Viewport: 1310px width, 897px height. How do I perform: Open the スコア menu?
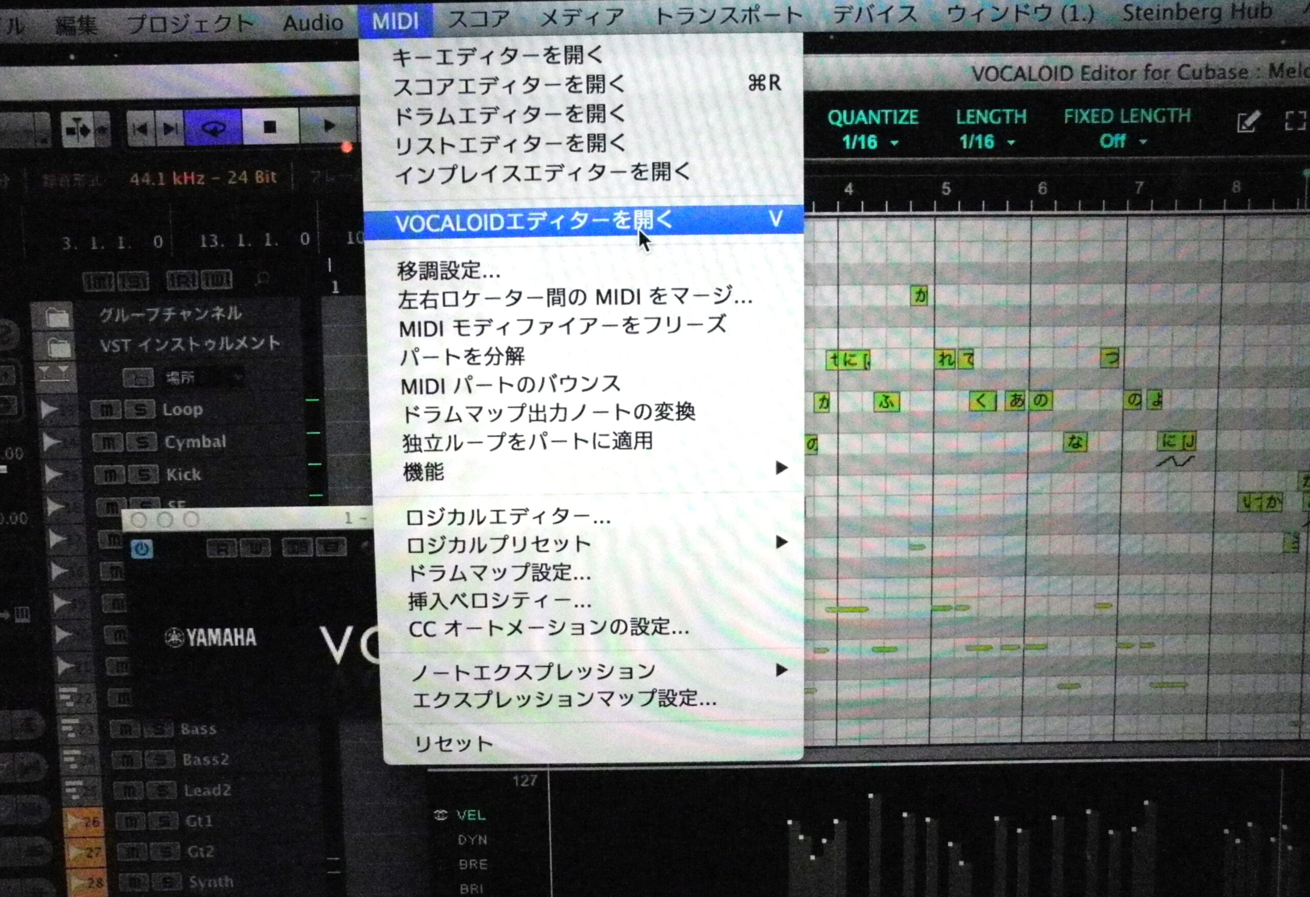point(478,19)
